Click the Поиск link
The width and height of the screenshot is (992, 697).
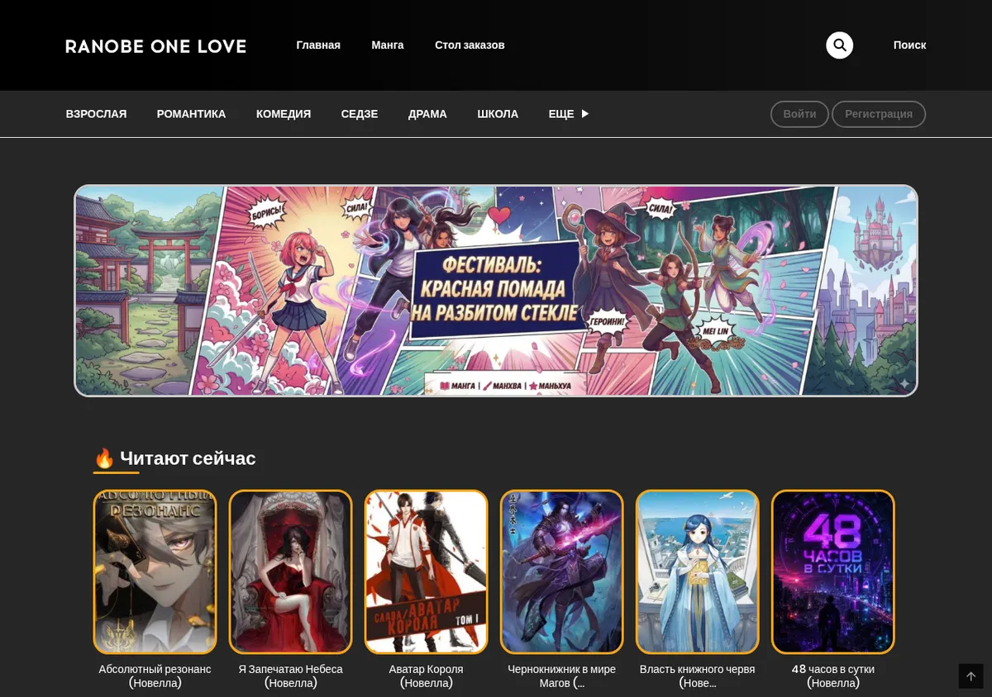tap(909, 45)
